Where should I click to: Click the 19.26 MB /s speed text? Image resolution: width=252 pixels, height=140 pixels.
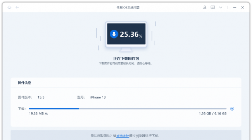[x=38, y=114]
